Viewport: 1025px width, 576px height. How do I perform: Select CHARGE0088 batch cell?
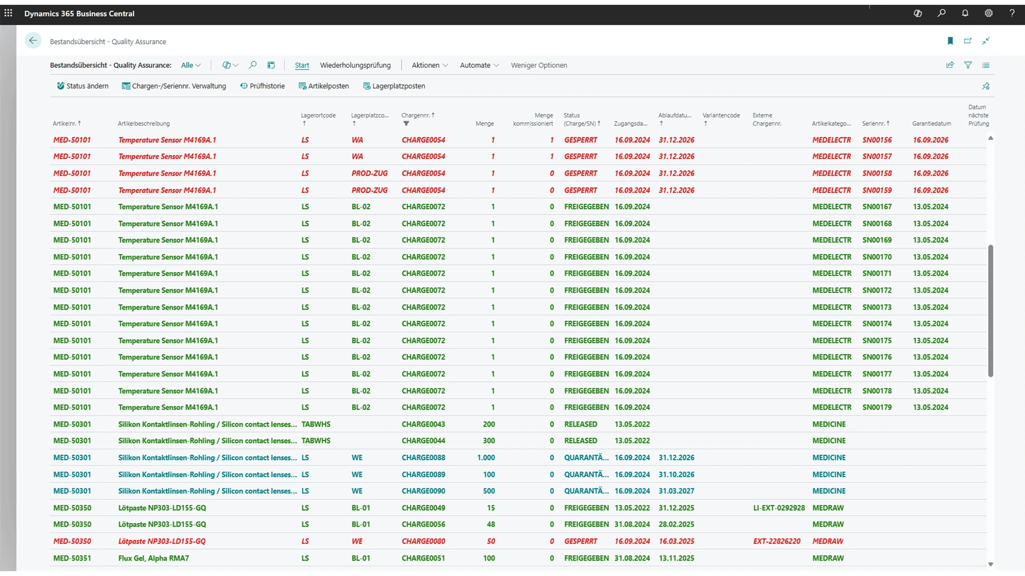pyautogui.click(x=423, y=458)
